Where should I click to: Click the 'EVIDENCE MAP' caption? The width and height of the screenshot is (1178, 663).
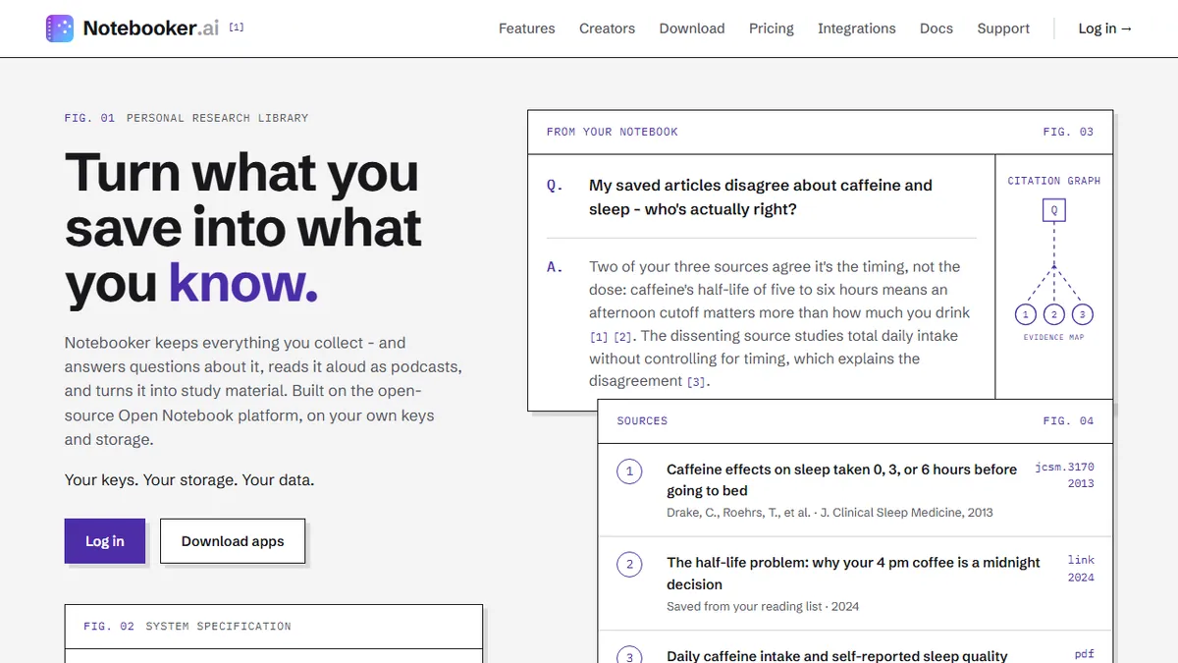click(x=1054, y=337)
